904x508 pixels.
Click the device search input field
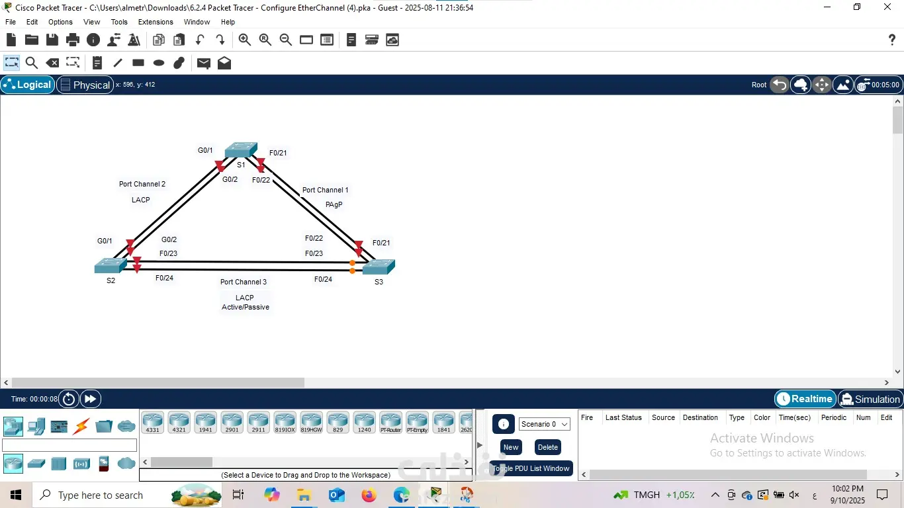click(69, 445)
